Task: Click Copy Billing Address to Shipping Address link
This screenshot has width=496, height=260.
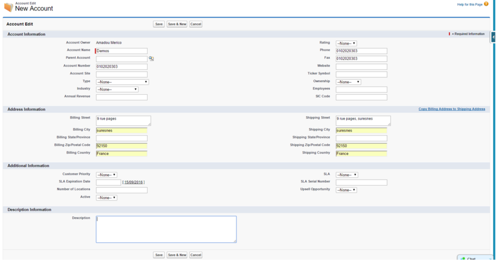Action: [x=451, y=109]
